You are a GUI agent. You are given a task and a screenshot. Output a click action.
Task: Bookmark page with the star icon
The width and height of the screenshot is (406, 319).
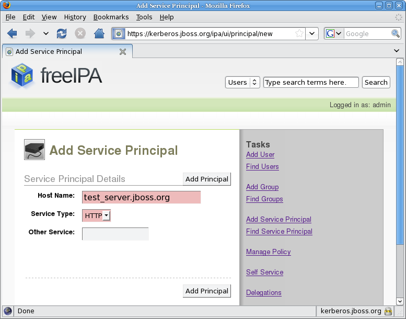click(299, 33)
